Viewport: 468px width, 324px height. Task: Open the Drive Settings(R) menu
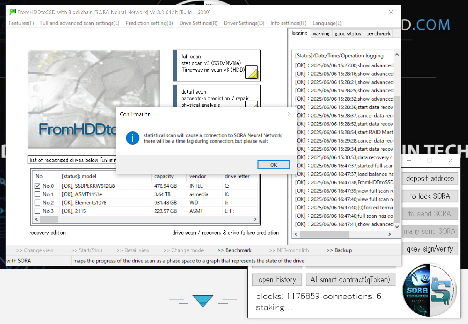pos(199,23)
